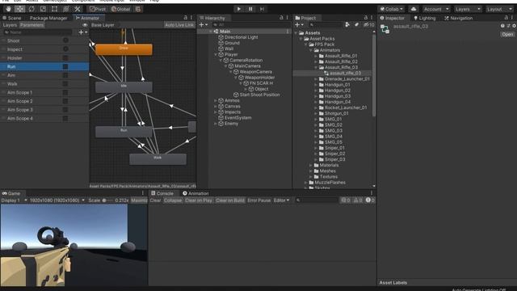Toggle the Run parameter checkbox
517x291 pixels.
65,66
